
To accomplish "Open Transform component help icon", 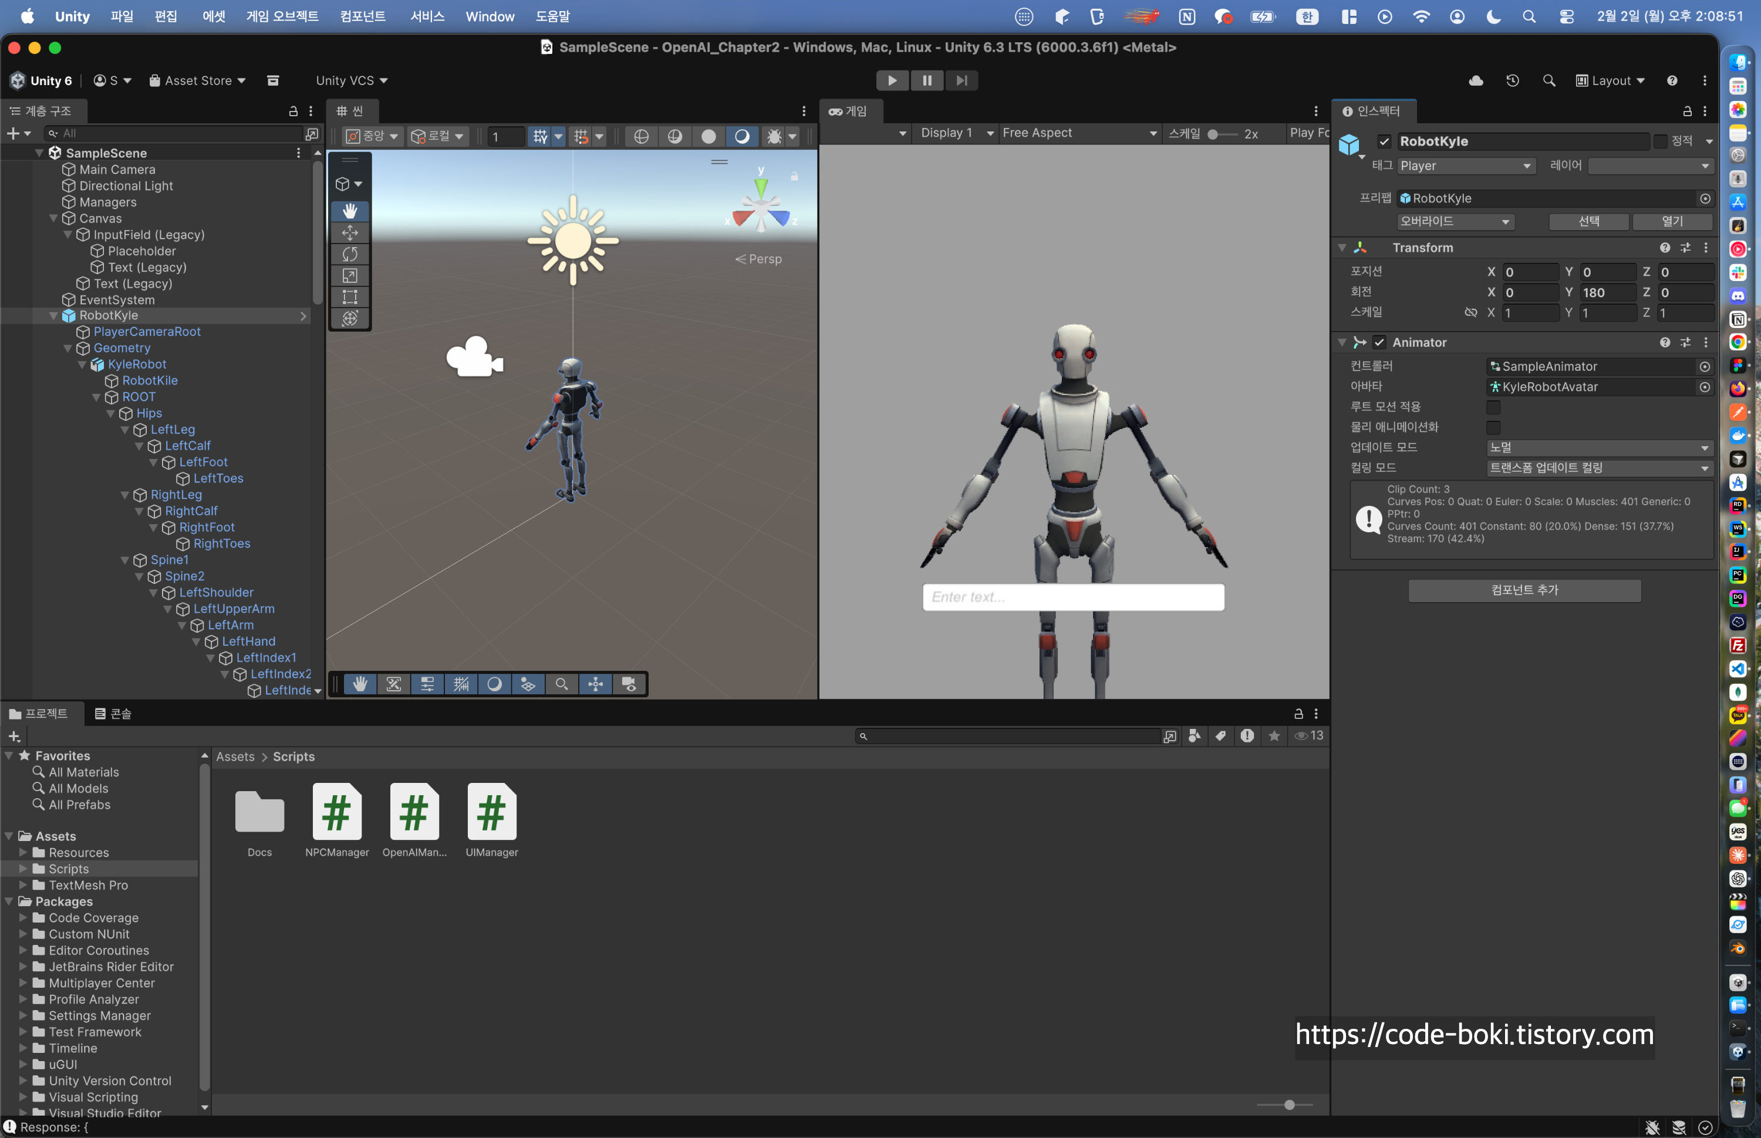I will coord(1664,248).
